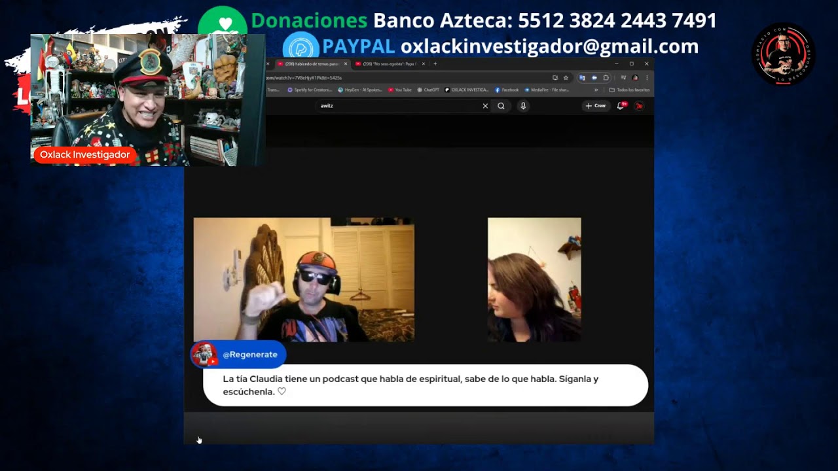Expand hidden bookmarks with the double chevron

coord(596,90)
